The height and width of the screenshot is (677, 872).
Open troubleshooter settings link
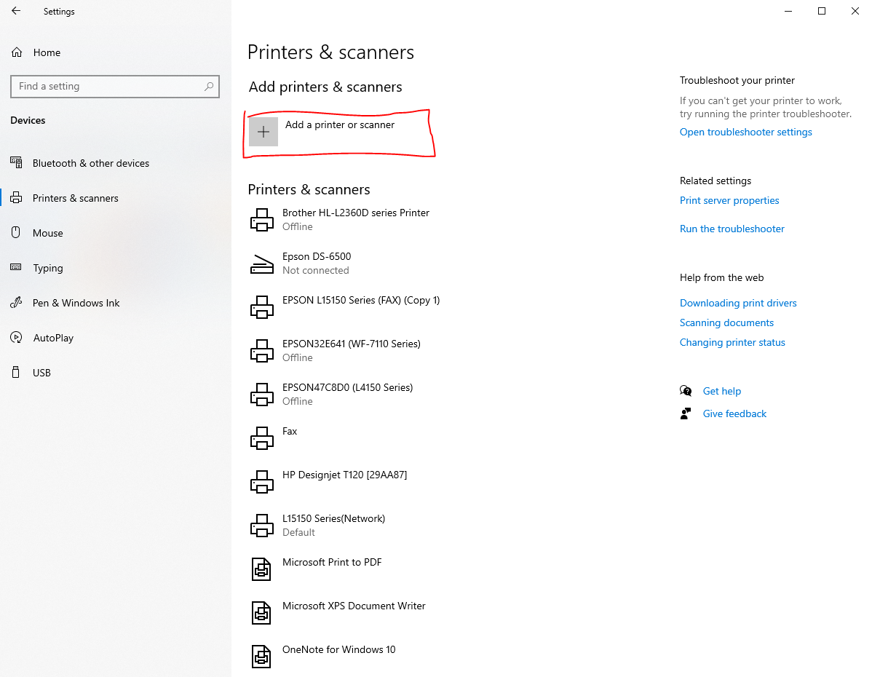tap(746, 132)
